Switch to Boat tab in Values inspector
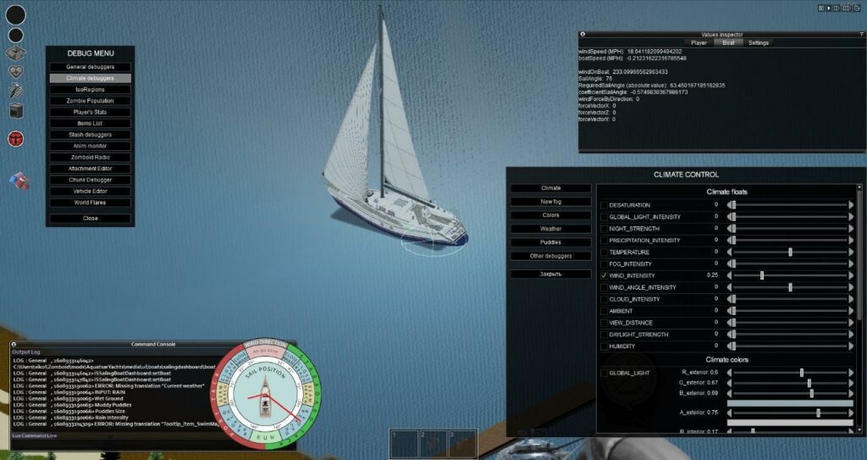The height and width of the screenshot is (460, 867). pyautogui.click(x=728, y=42)
